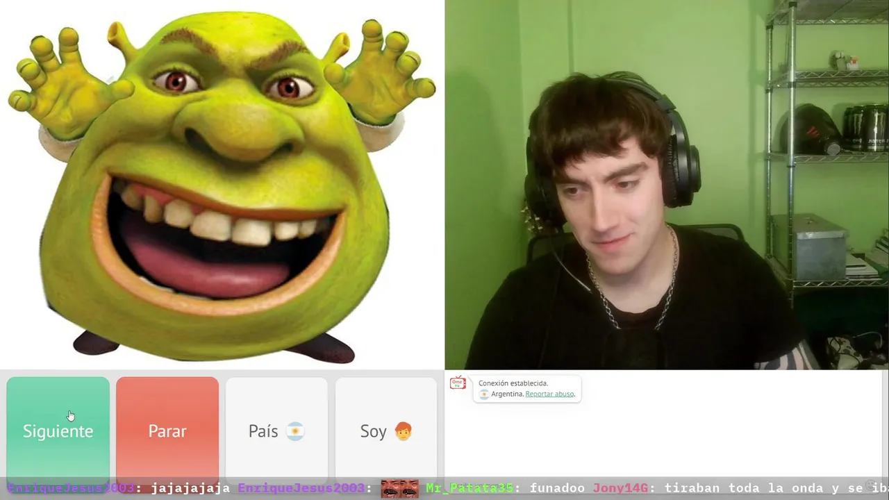889x500 pixels.
Task: Click the Jony14G username in ticker
Action: click(620, 488)
